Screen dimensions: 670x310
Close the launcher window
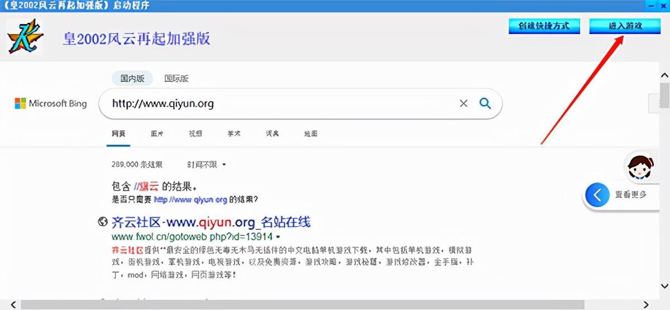pyautogui.click(x=663, y=5)
